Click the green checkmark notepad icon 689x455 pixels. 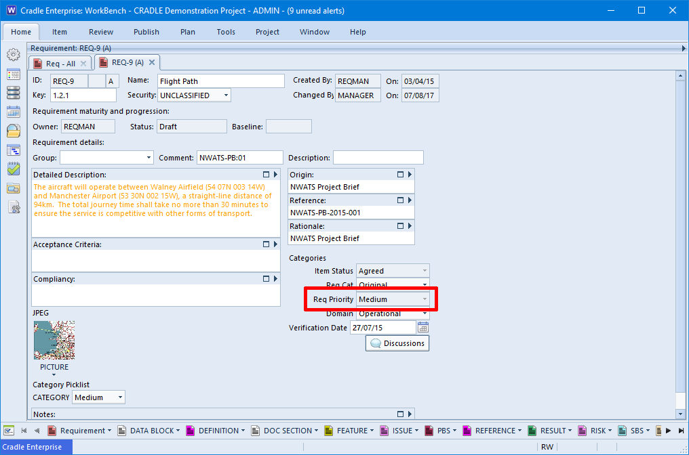(13, 169)
